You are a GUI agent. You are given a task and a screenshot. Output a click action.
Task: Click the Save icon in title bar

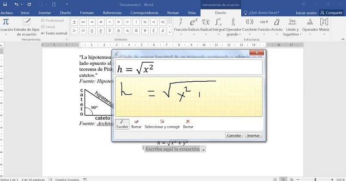click(x=5, y=4)
